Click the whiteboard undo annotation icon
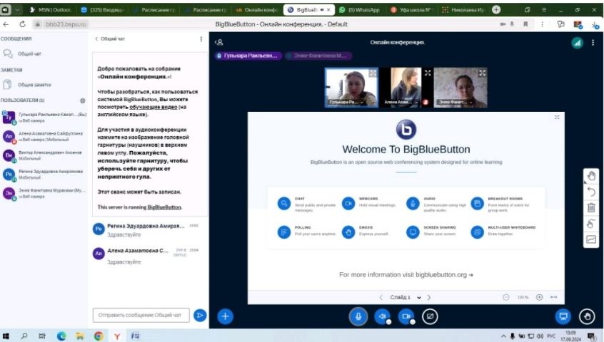Screen dimensions: 604x342 [591, 192]
